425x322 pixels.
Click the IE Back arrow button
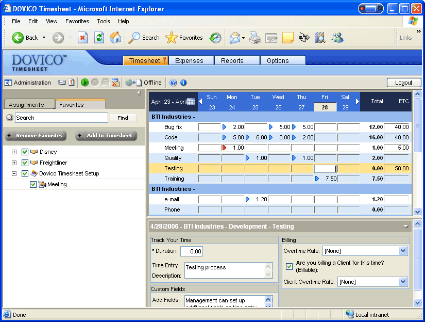pyautogui.click(x=18, y=38)
